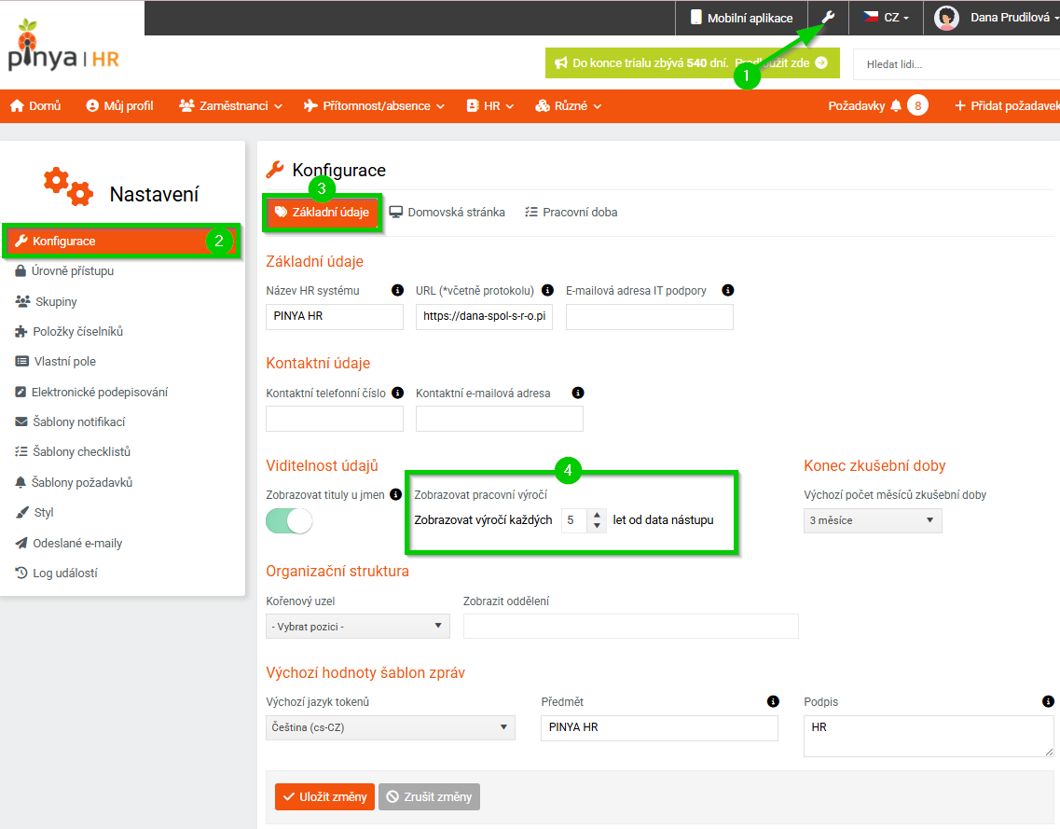This screenshot has height=829, width=1060.
Task: Open the Kořenový uzel Vybrat pozici dropdown
Action: point(358,626)
